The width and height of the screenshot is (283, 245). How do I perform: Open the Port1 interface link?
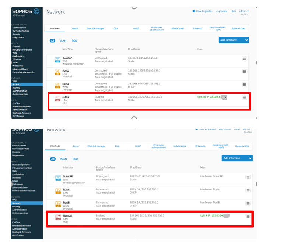click(x=66, y=70)
